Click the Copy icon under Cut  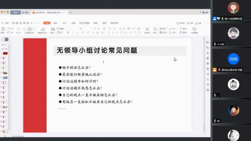tap(8, 33)
